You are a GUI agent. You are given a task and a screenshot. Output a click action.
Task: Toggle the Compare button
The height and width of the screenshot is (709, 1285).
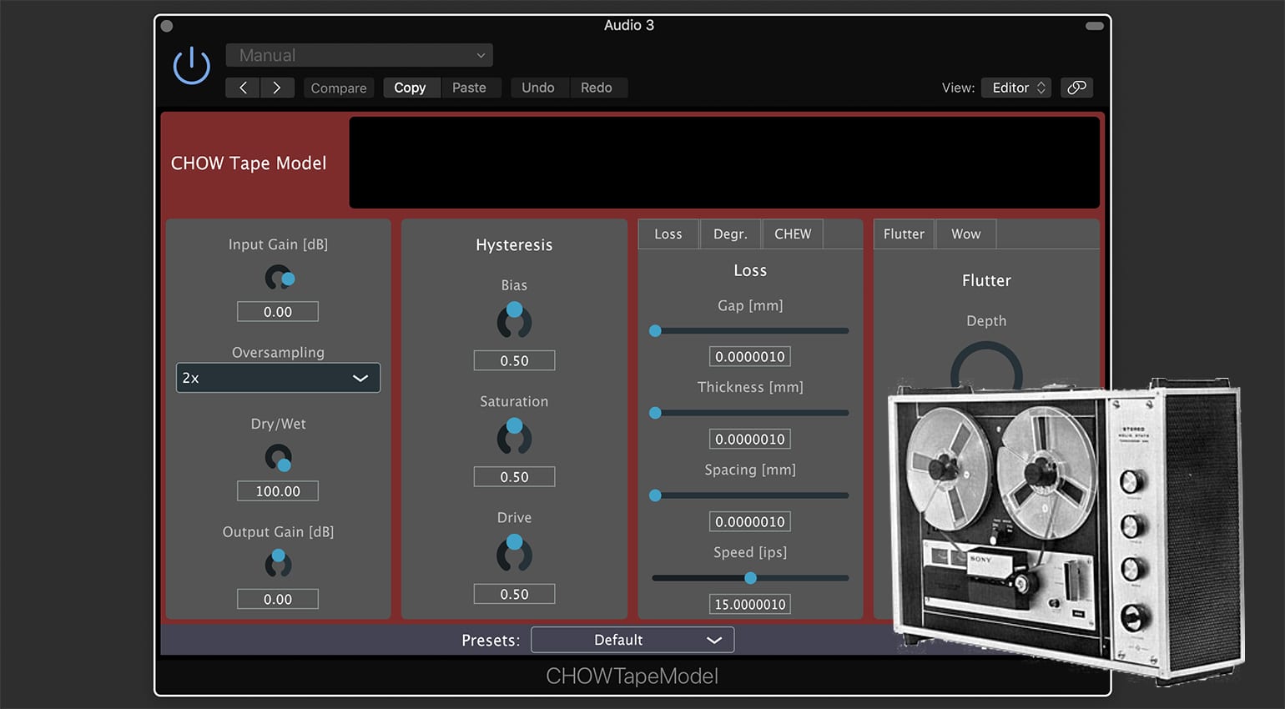[x=339, y=88]
